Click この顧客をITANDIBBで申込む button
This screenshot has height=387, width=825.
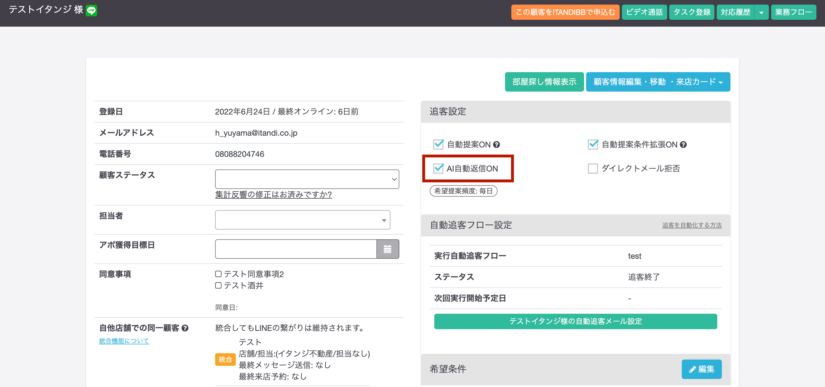(565, 13)
